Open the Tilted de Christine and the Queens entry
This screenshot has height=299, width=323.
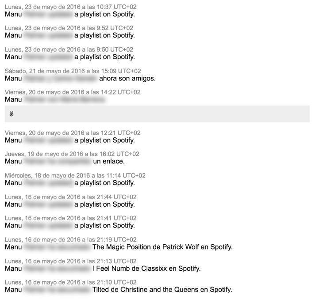click(119, 290)
